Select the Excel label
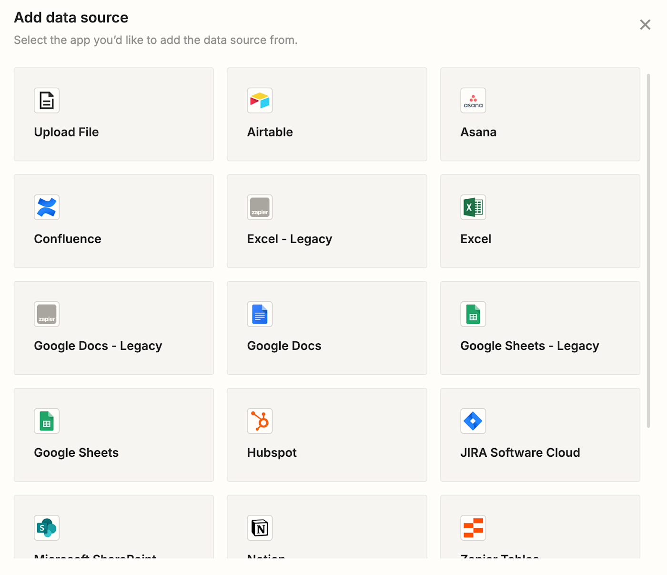667x575 pixels. 475,239
